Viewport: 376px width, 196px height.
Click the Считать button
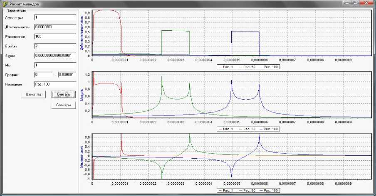[x=63, y=94]
